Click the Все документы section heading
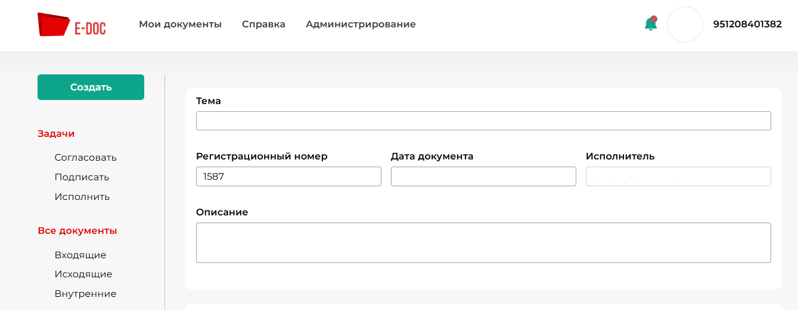The width and height of the screenshot is (798, 310). pyautogui.click(x=77, y=231)
